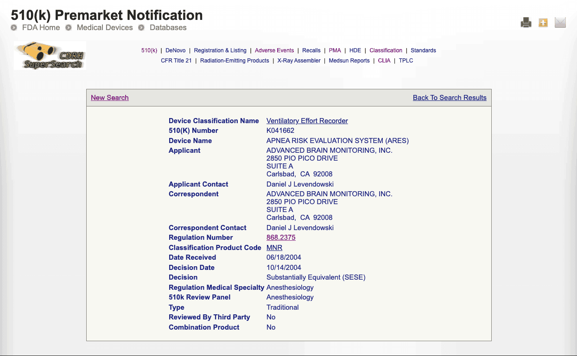The image size is (577, 356).
Task: Open the PMA link
Action: coord(335,50)
